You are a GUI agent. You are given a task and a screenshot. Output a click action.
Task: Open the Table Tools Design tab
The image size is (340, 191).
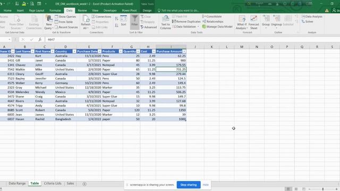pyautogui.click(x=147, y=11)
